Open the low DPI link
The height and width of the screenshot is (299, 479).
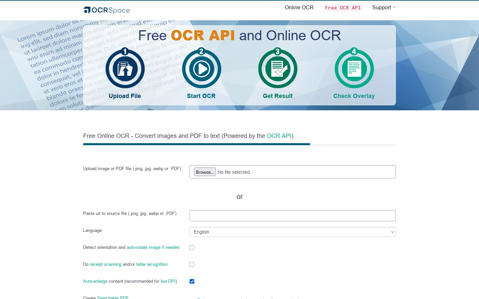point(168,281)
